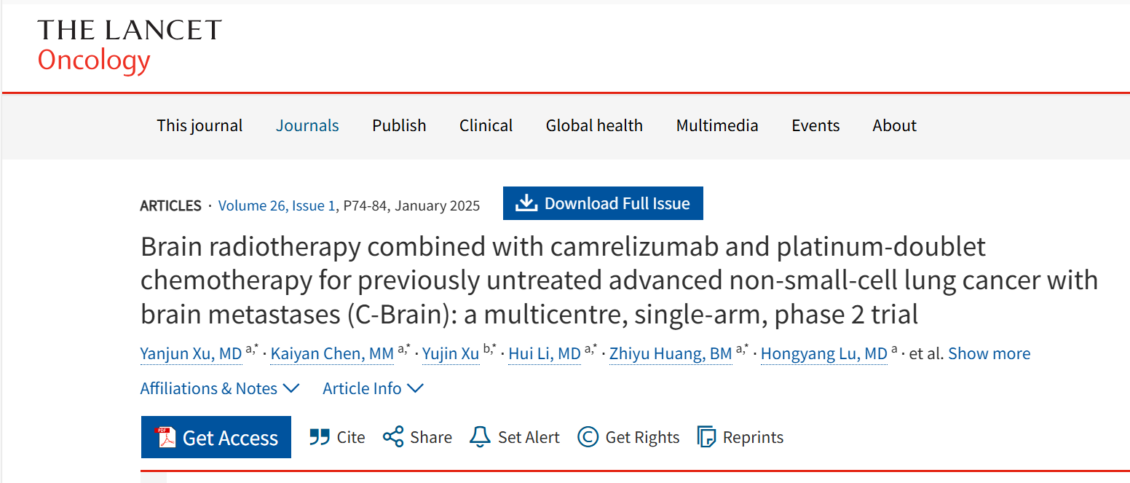1130x483 pixels.
Task: Expand the Article Info dropdown
Action: [373, 389]
